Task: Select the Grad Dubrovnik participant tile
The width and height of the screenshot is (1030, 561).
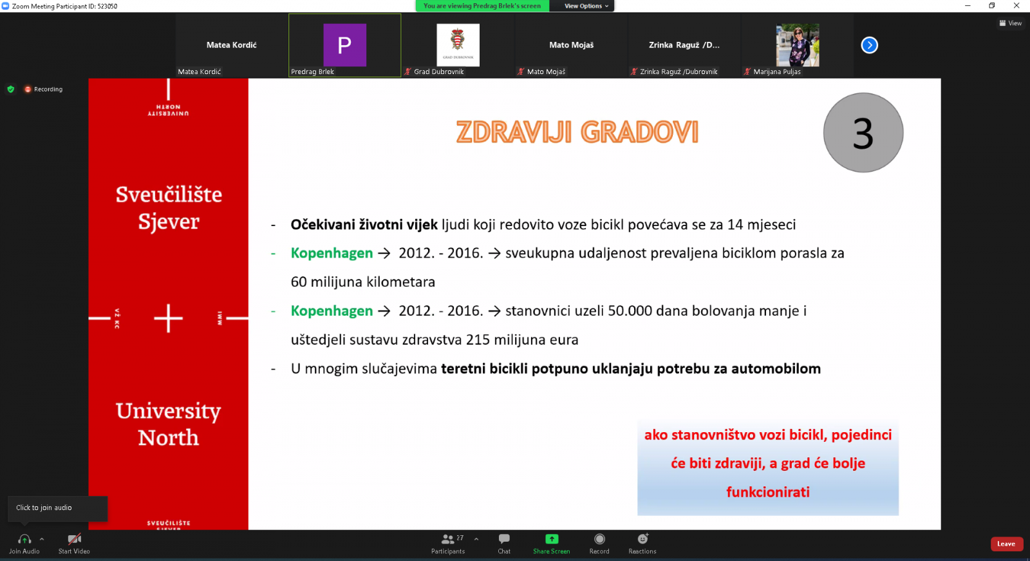Action: click(x=458, y=45)
